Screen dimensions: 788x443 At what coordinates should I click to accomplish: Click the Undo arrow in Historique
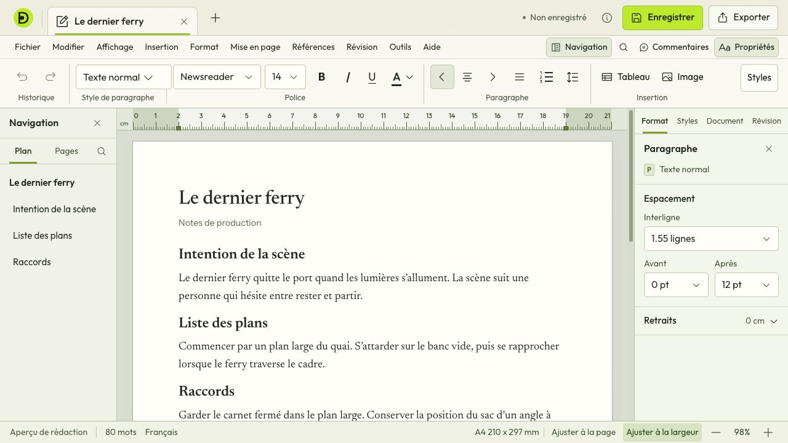click(22, 77)
